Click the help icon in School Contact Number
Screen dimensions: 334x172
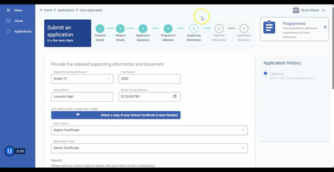pos(175,96)
